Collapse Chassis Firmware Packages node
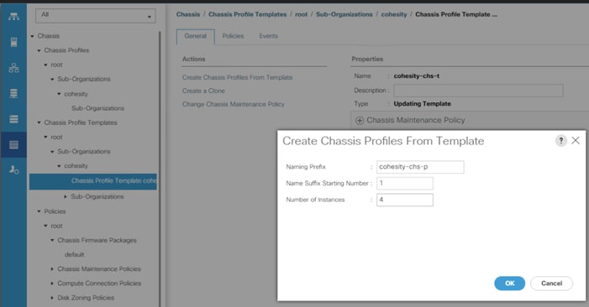 tap(52, 240)
